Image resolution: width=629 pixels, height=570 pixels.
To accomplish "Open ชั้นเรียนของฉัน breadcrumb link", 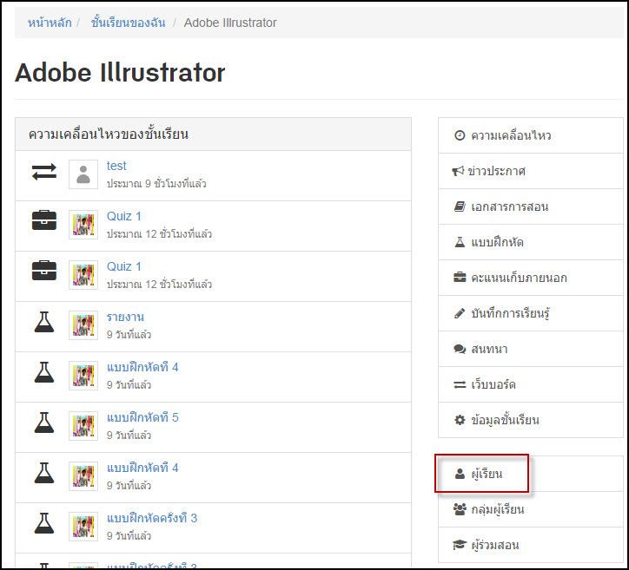I will (128, 23).
